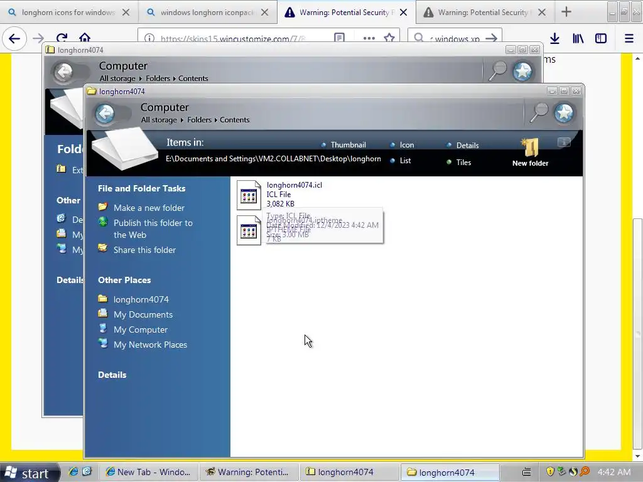Expand the Details section in the front window
Image resolution: width=643 pixels, height=482 pixels.
(112, 375)
